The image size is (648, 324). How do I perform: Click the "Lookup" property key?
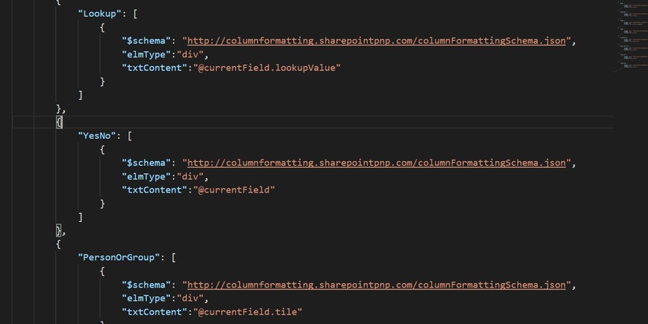[x=100, y=14]
